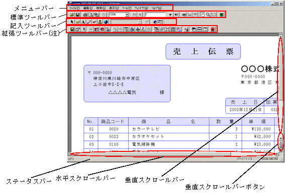
Task: Select the arrow pointer tool
Action: [72, 22]
